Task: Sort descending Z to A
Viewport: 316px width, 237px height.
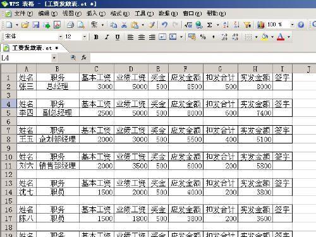Action: (x=236, y=25)
